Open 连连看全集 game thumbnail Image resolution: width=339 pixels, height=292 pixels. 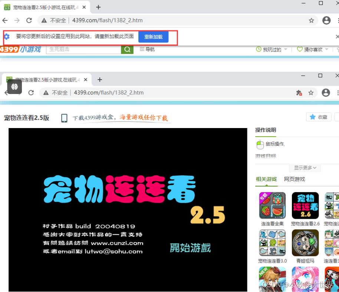coord(272,205)
